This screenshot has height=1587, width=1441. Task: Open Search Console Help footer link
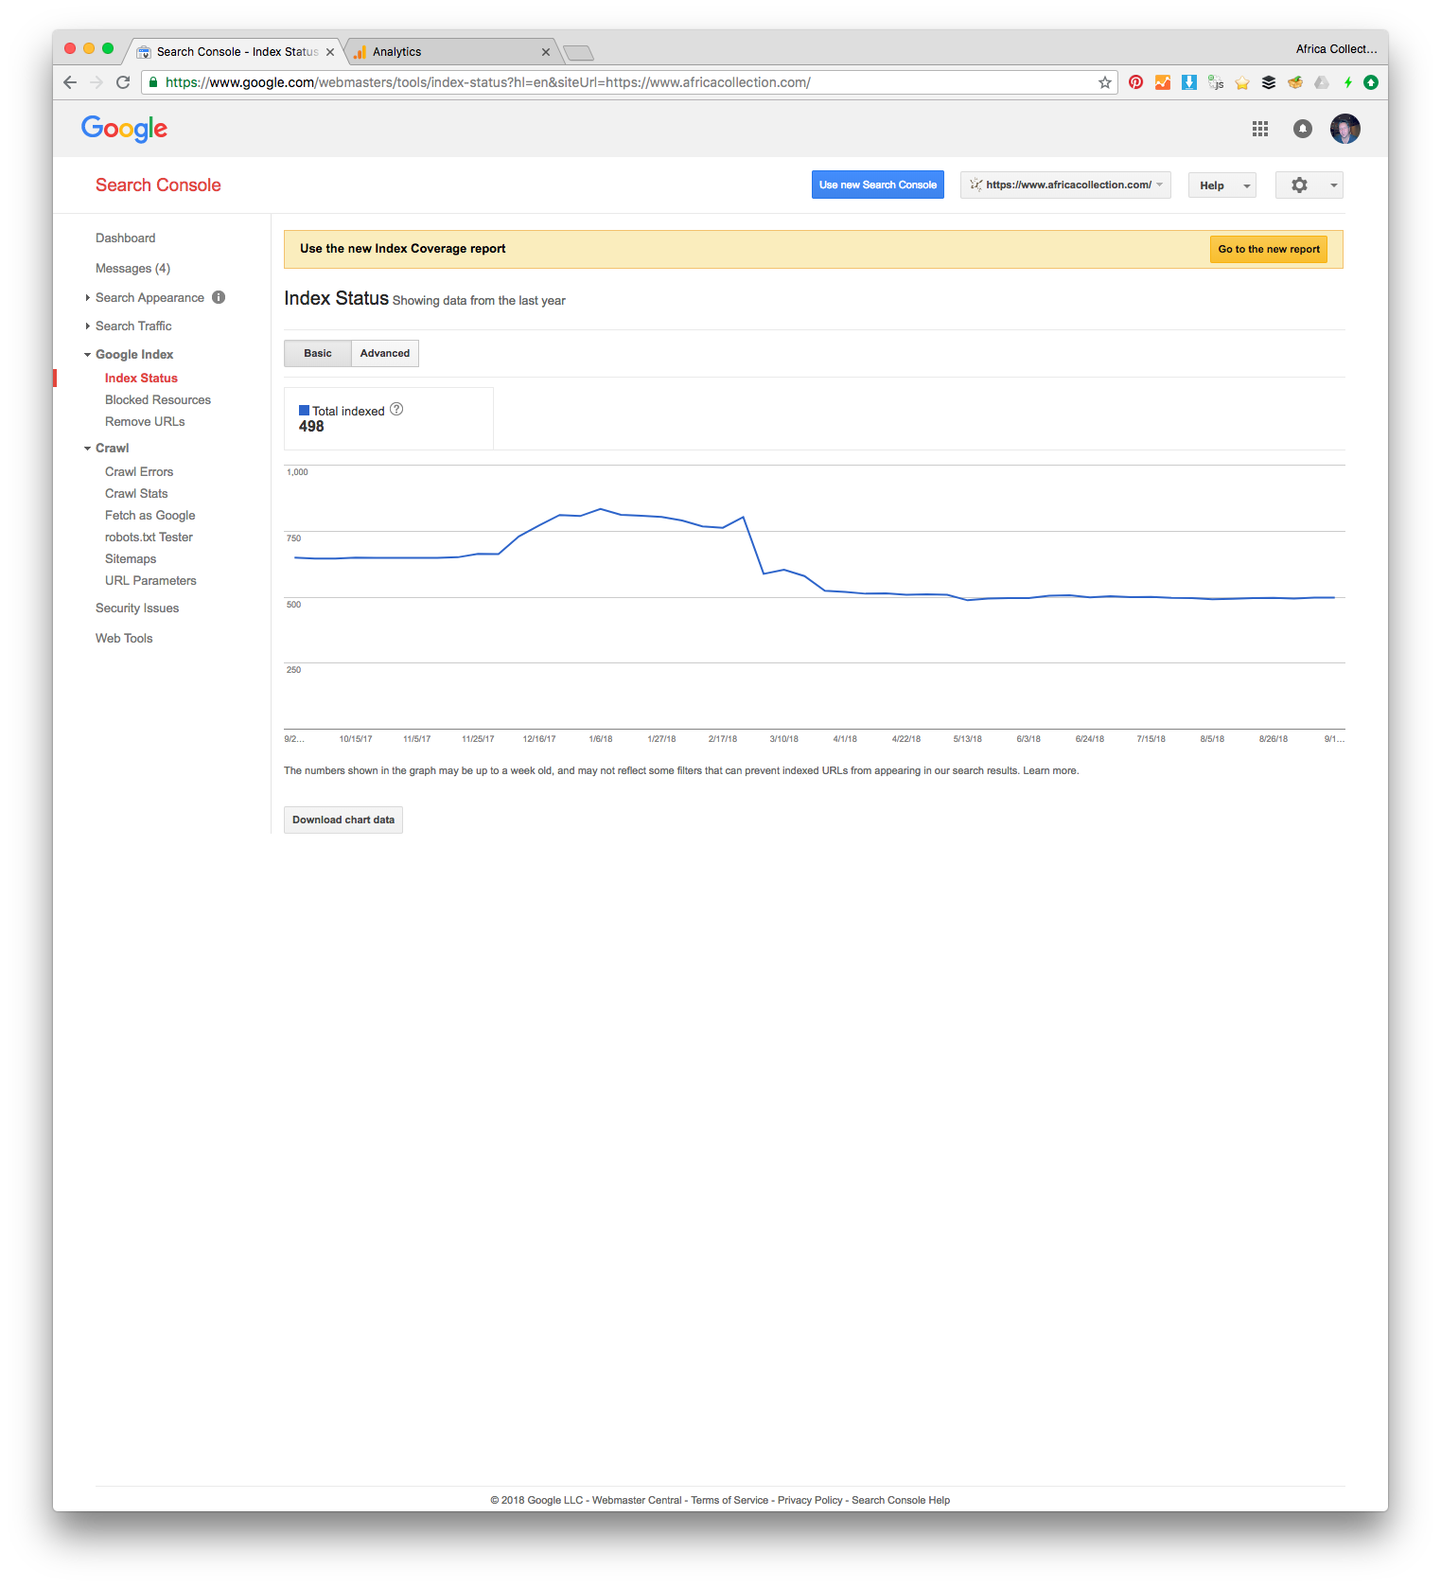pyautogui.click(x=901, y=1500)
